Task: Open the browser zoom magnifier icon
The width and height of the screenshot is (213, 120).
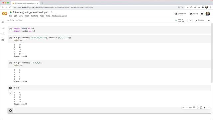Action: (x=179, y=7)
